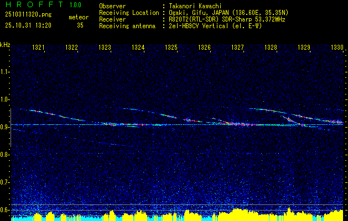Click the Receiving Location label
This screenshot has height=221, width=348.
129,13
